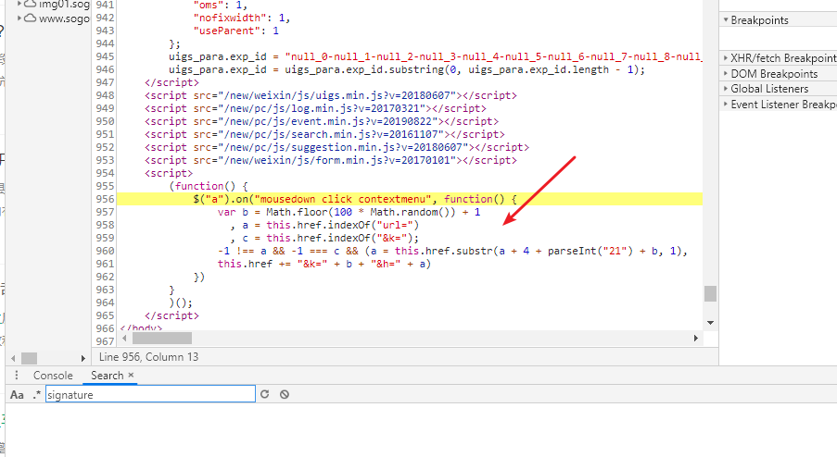Expand XHR/fetch Breakpoints section

726,57
